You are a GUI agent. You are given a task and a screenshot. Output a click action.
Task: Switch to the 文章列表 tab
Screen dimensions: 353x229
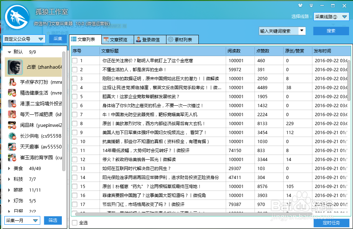85,40
